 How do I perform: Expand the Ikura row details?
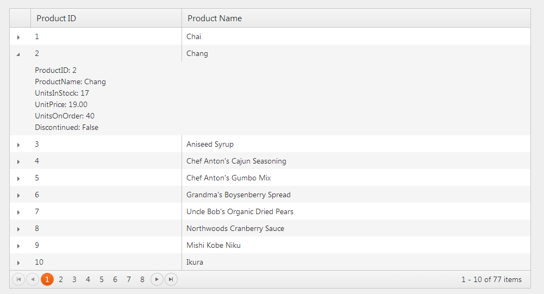tap(18, 263)
